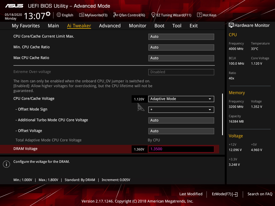Viewport: 275px width, 206px height.
Task: Click Increment: 0.005V help text
Action: pos(116,180)
